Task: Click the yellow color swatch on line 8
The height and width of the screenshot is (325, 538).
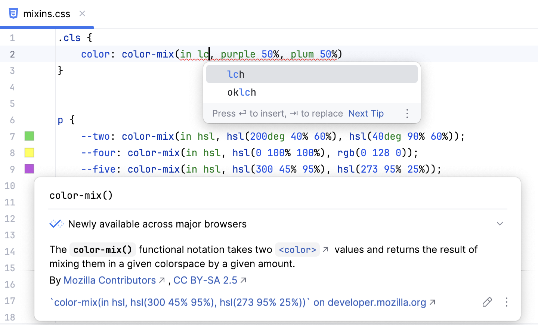Action: coord(29,153)
